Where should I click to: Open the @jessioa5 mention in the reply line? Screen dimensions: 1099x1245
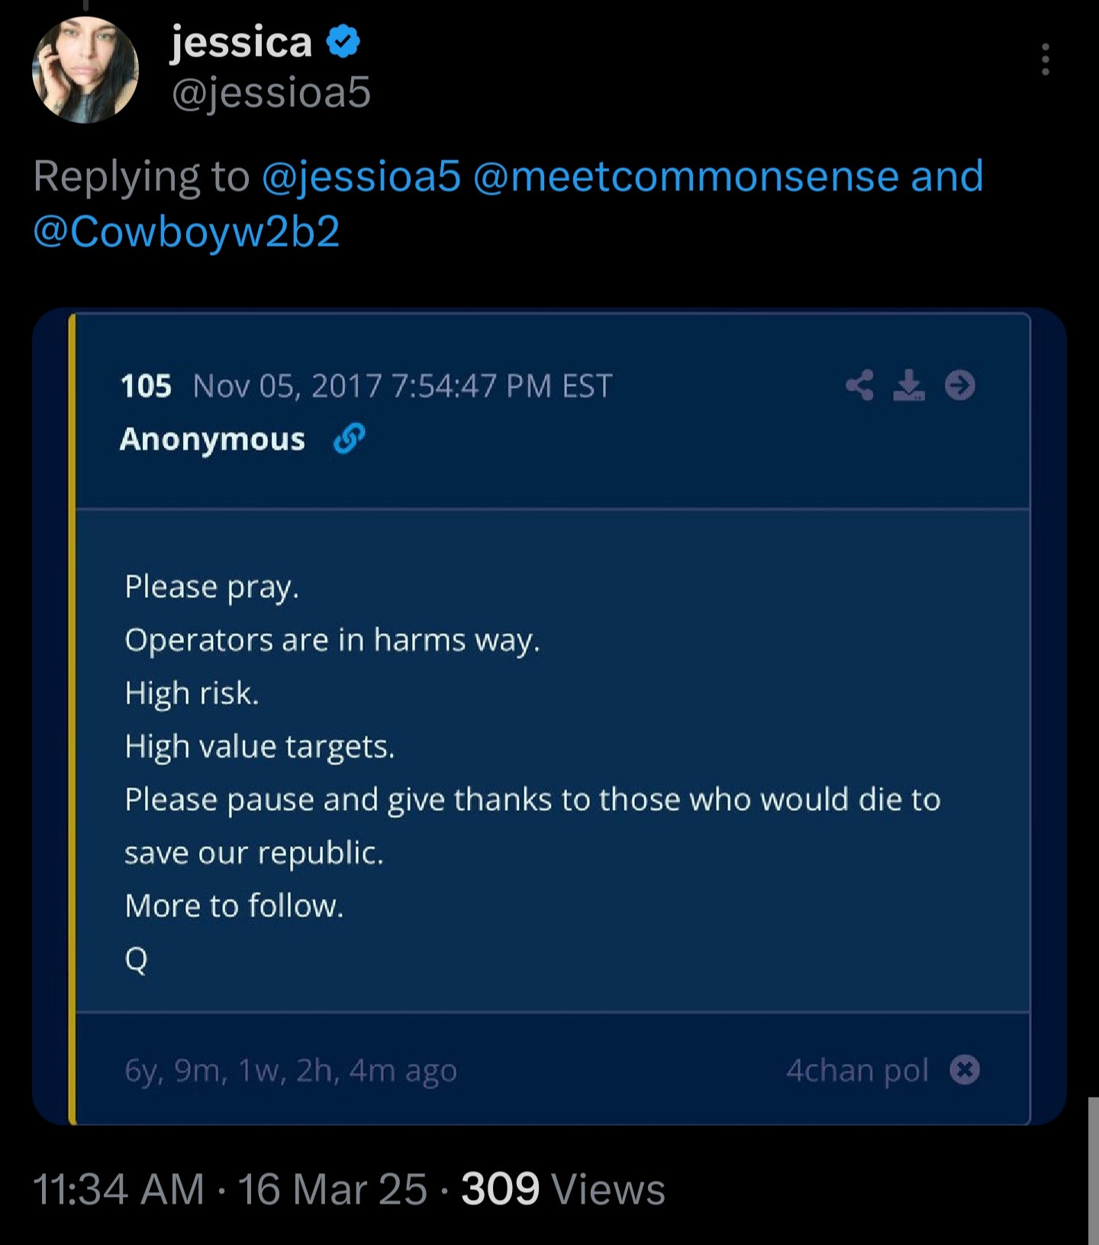[361, 176]
